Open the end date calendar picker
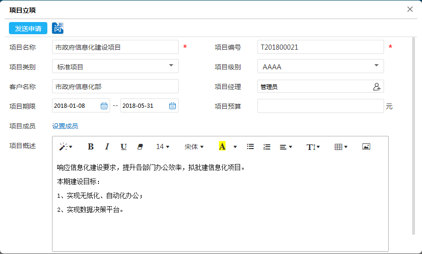Image resolution: width=422 pixels, height=254 pixels. pos(173,106)
